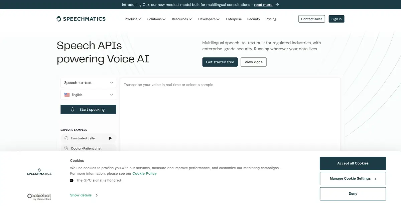Open the Speech-to-text mode dropdown
The width and height of the screenshot is (401, 206).
point(89,83)
